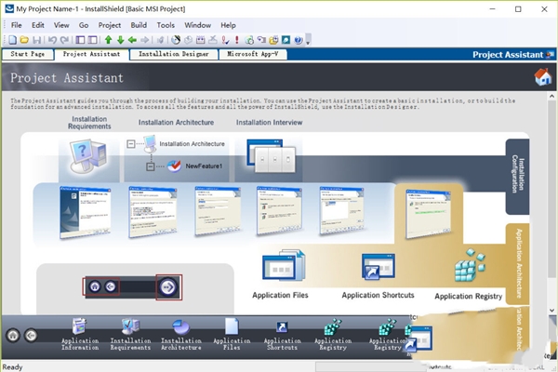Toggle the first pane layout toolbar icon
The height and width of the screenshot is (372, 558).
click(80, 40)
